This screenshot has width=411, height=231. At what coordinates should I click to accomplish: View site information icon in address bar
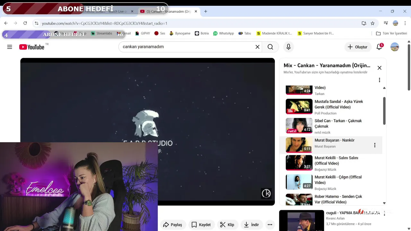tap(37, 23)
